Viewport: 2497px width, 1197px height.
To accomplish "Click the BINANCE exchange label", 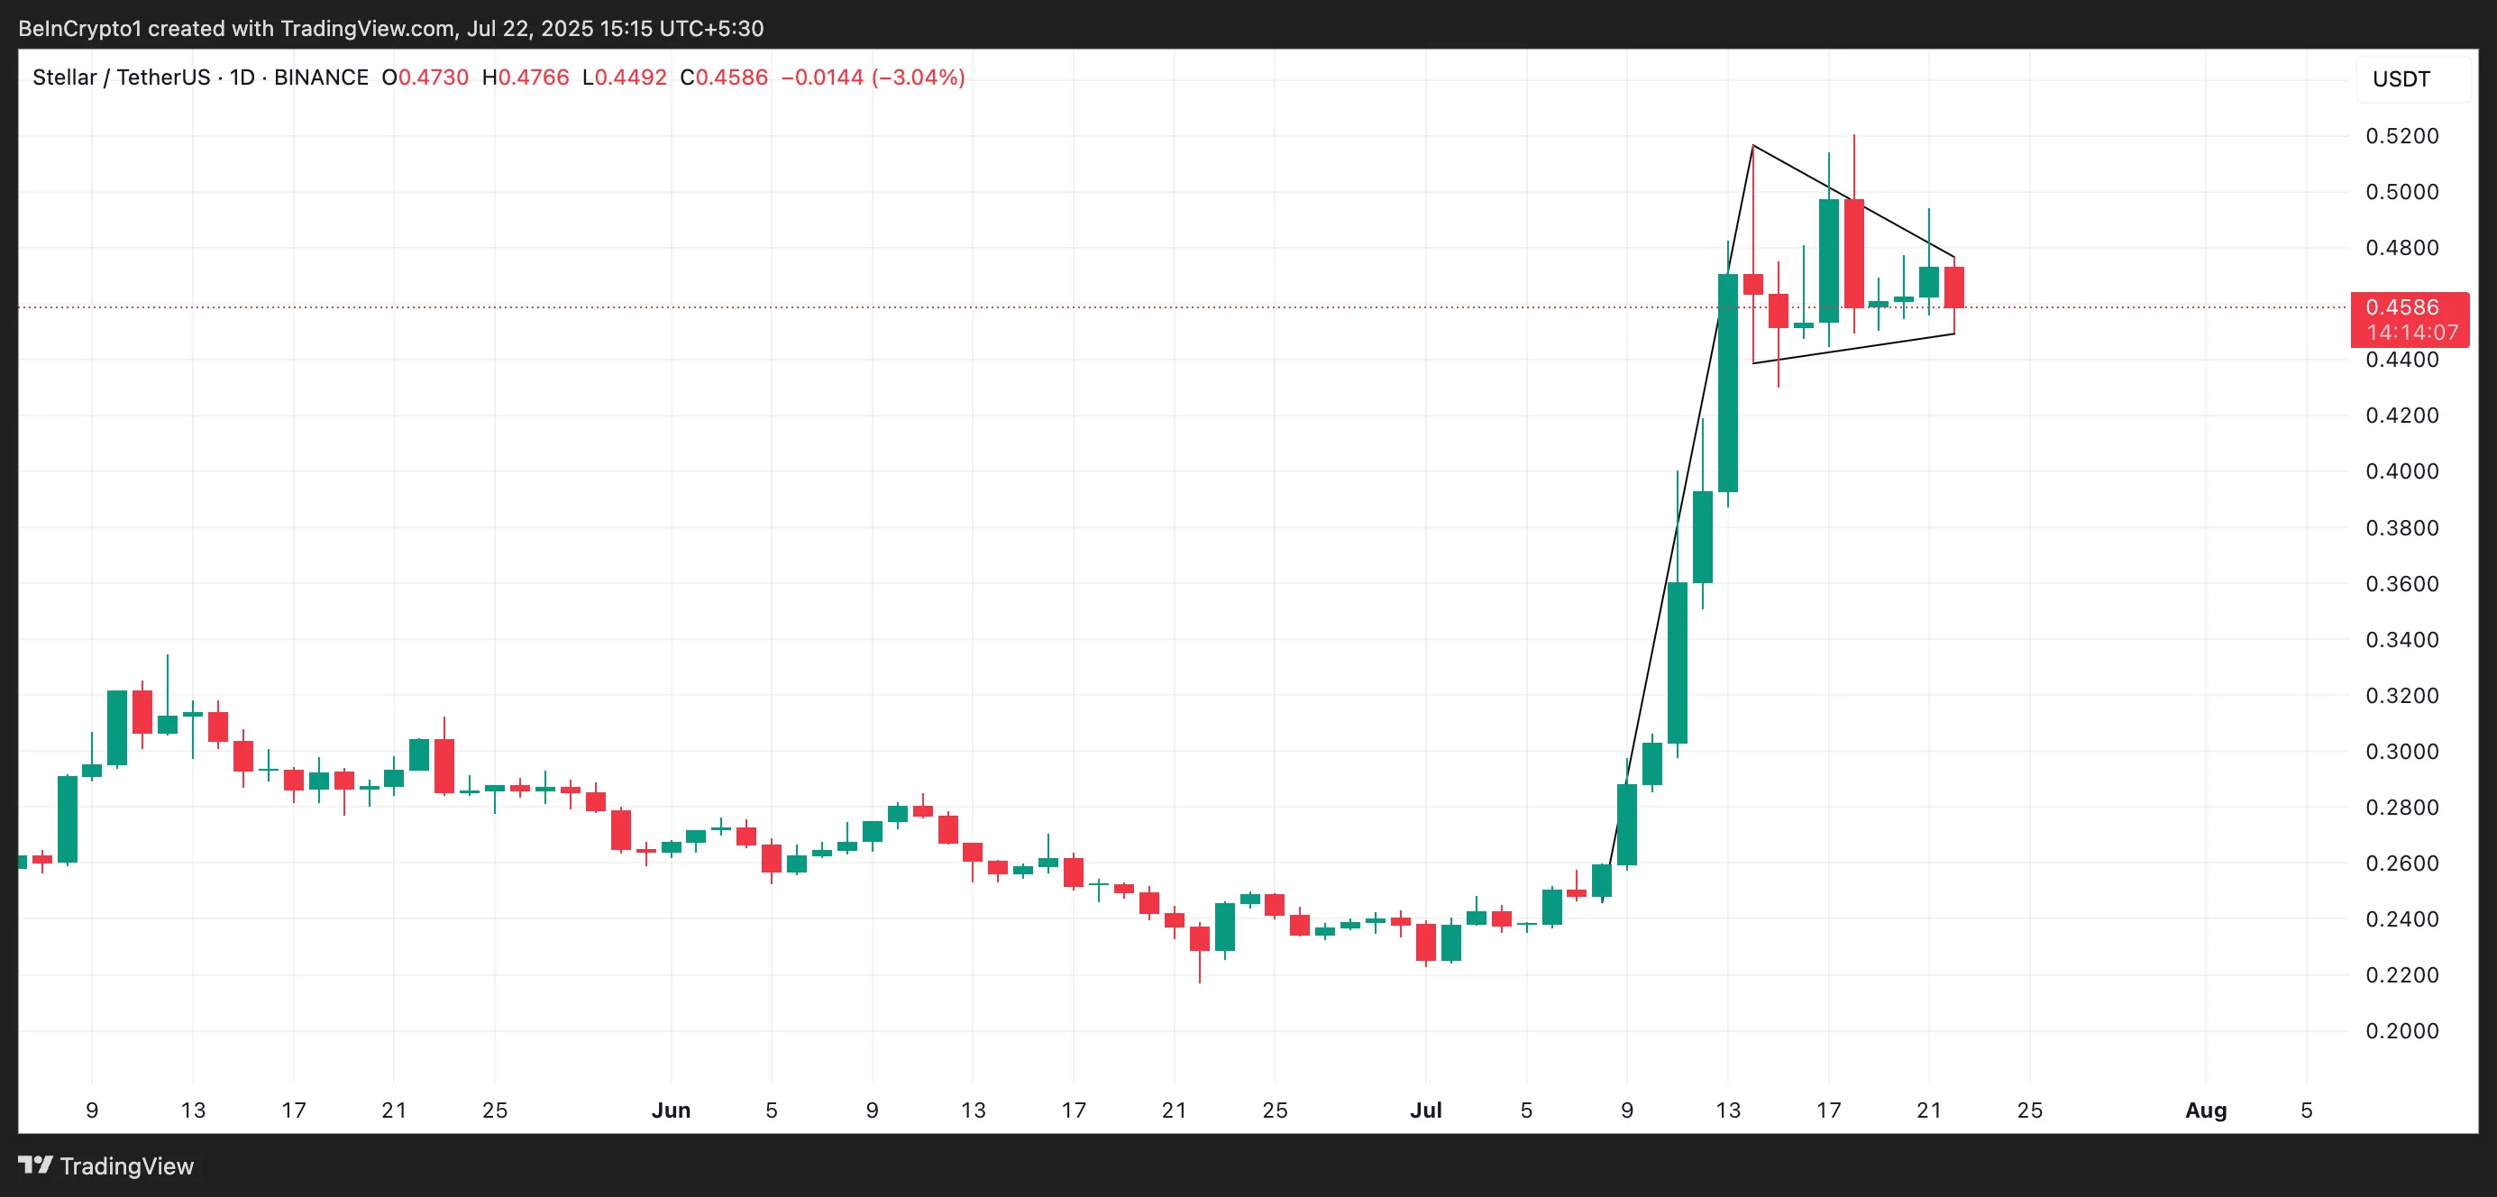I will (321, 78).
